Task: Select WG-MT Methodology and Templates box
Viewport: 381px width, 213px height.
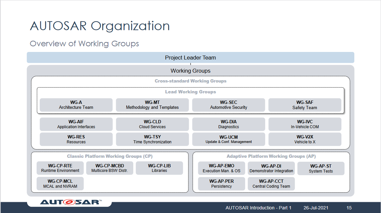Action: click(x=152, y=105)
